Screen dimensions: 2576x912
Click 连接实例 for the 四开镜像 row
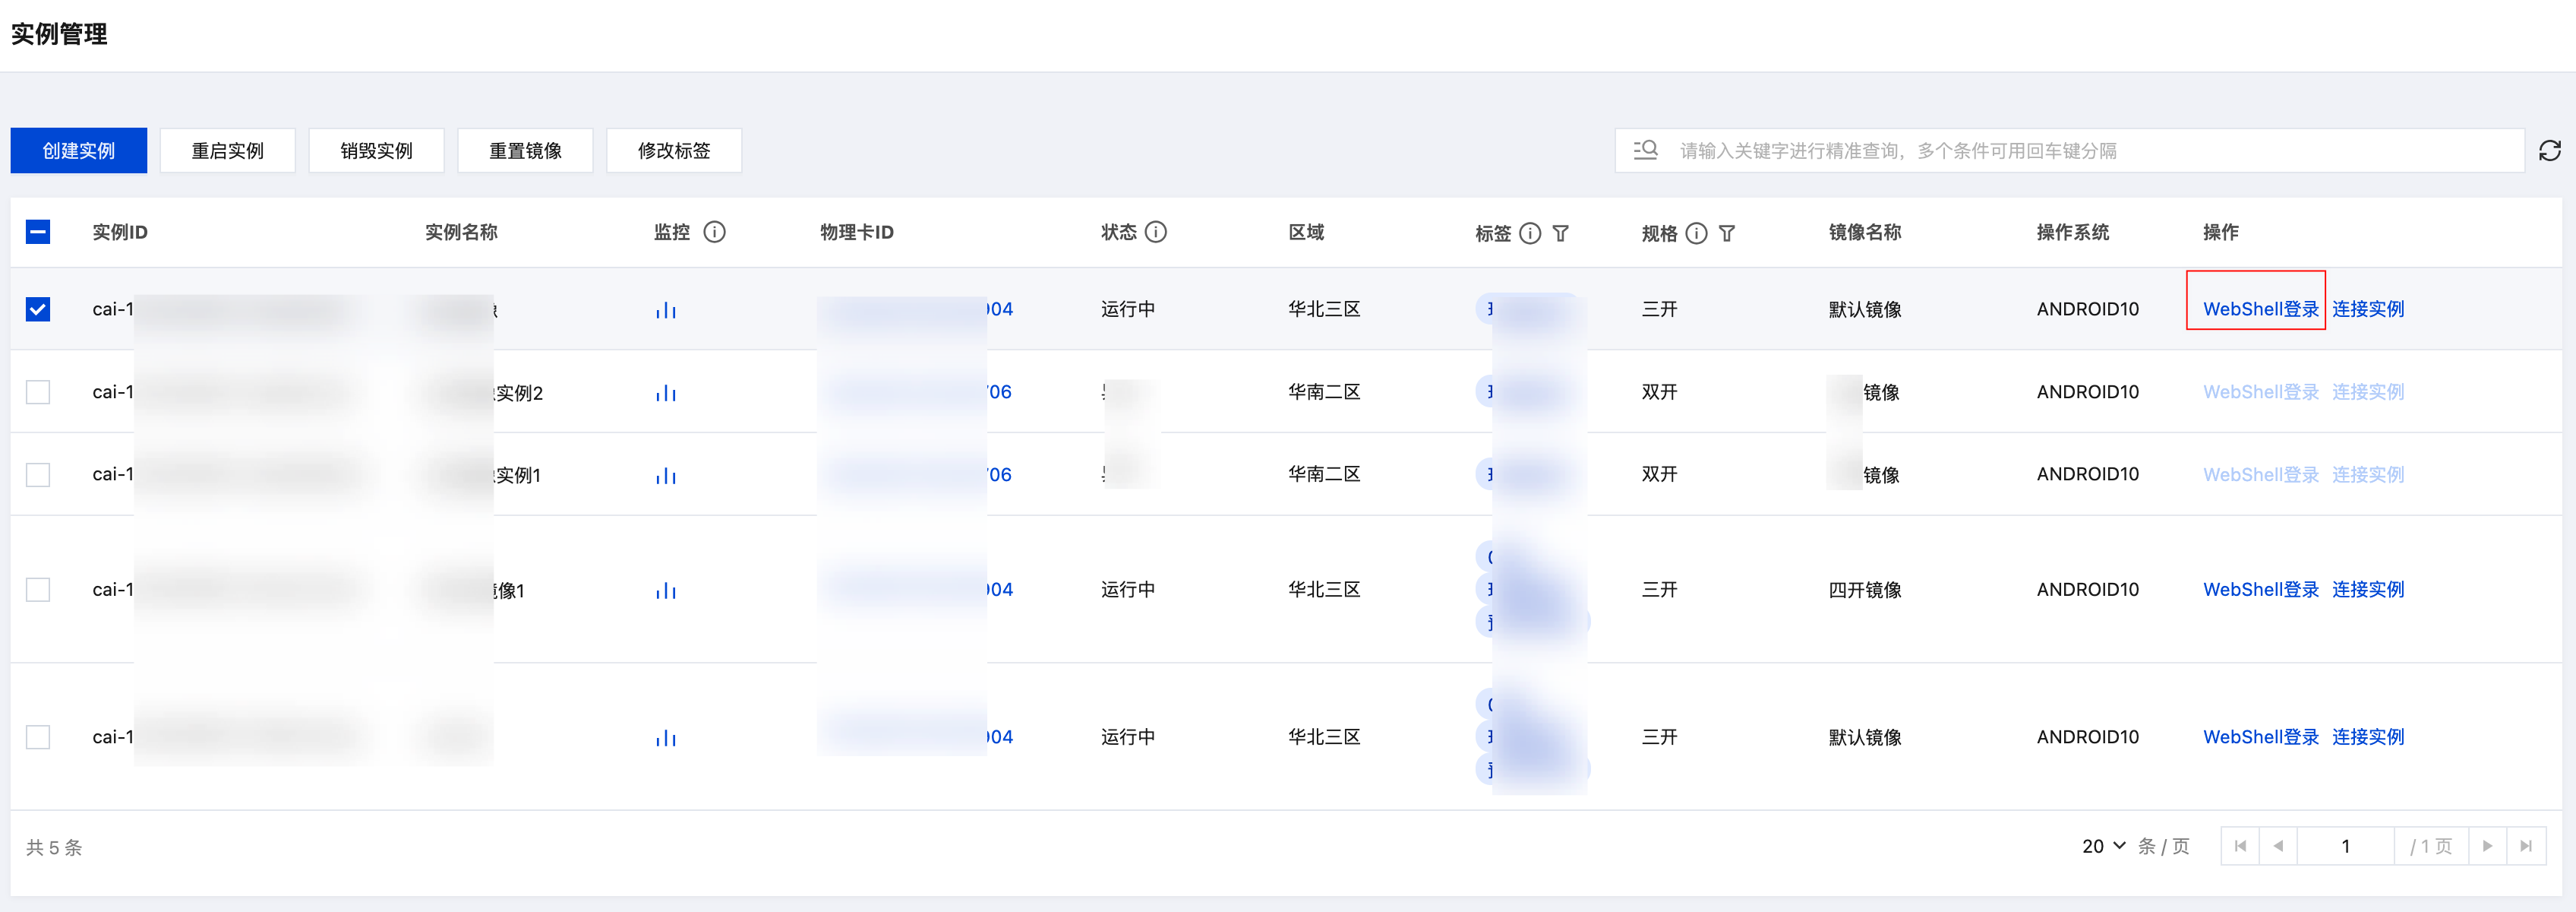[2368, 590]
